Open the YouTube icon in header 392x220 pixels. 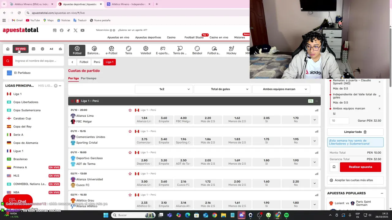(x=83, y=30)
